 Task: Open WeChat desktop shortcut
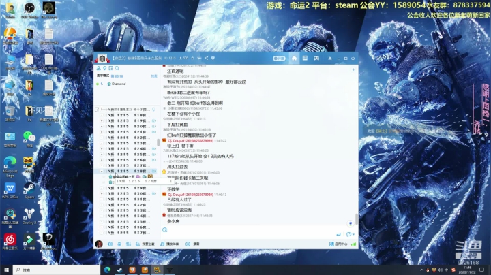[29, 139]
